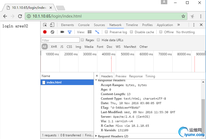
Task: Filter requests by Doc
Action: click(x=109, y=47)
